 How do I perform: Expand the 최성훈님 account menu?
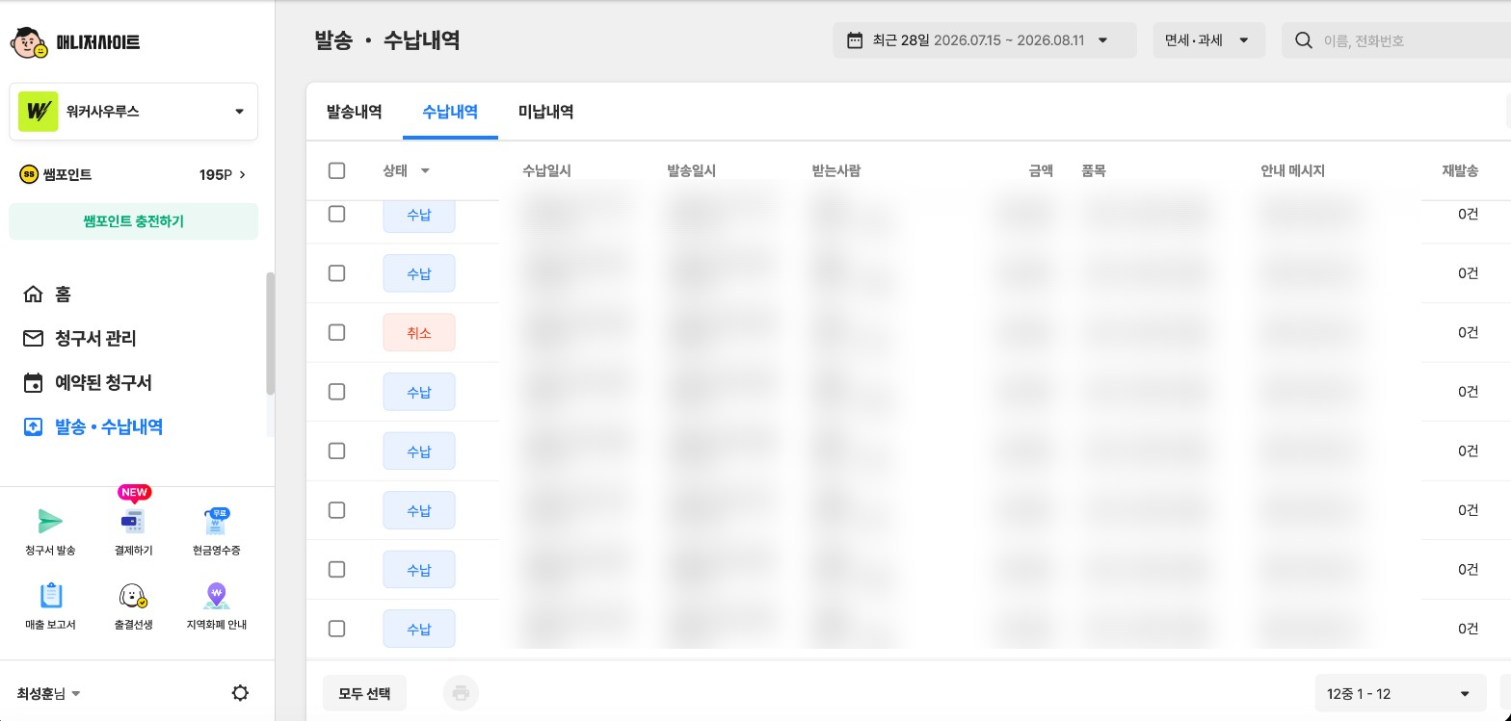pos(49,693)
